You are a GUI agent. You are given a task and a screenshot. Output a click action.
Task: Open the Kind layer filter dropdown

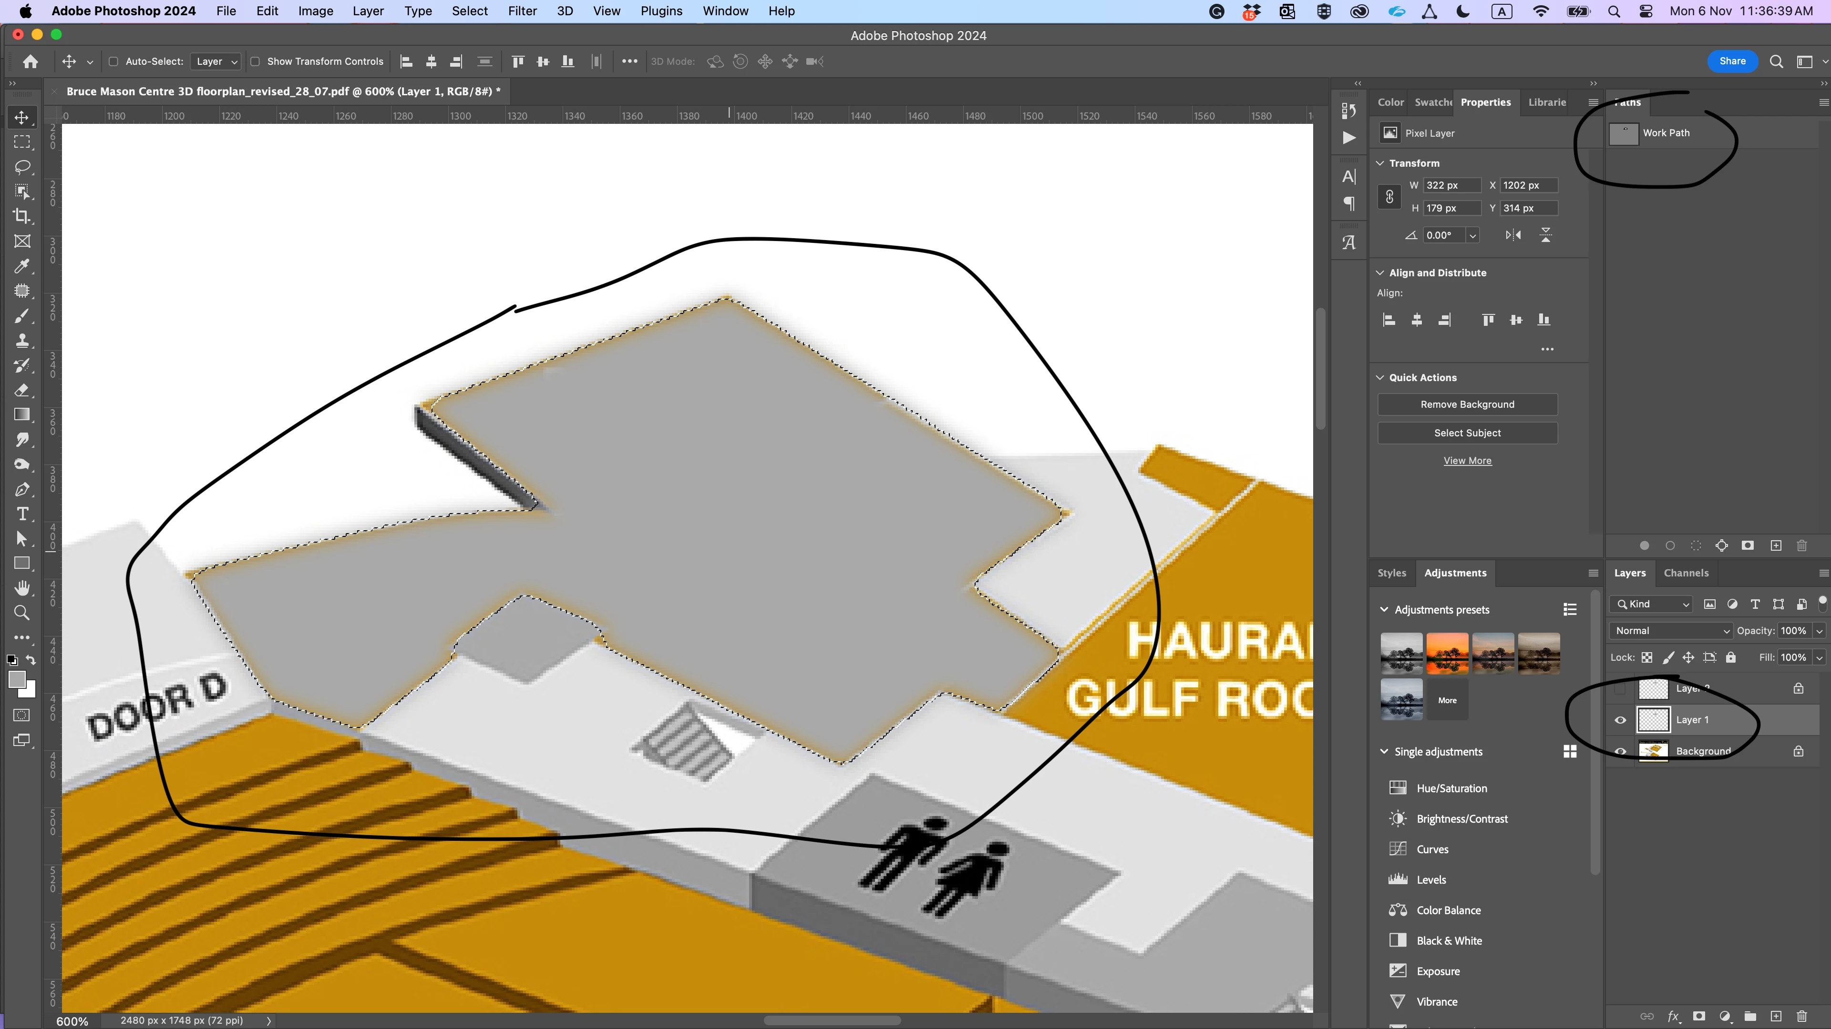pos(1652,605)
